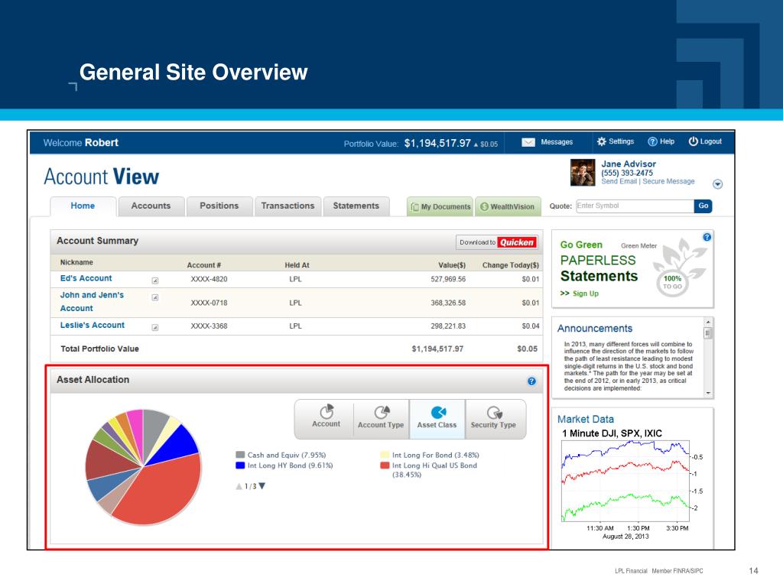Edit nickname icon for John and Jenn's Account
Image resolution: width=783 pixels, height=587 pixels.
[155, 297]
